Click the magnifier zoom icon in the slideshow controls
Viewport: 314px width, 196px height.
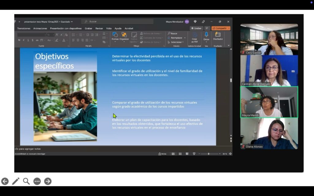(26, 181)
